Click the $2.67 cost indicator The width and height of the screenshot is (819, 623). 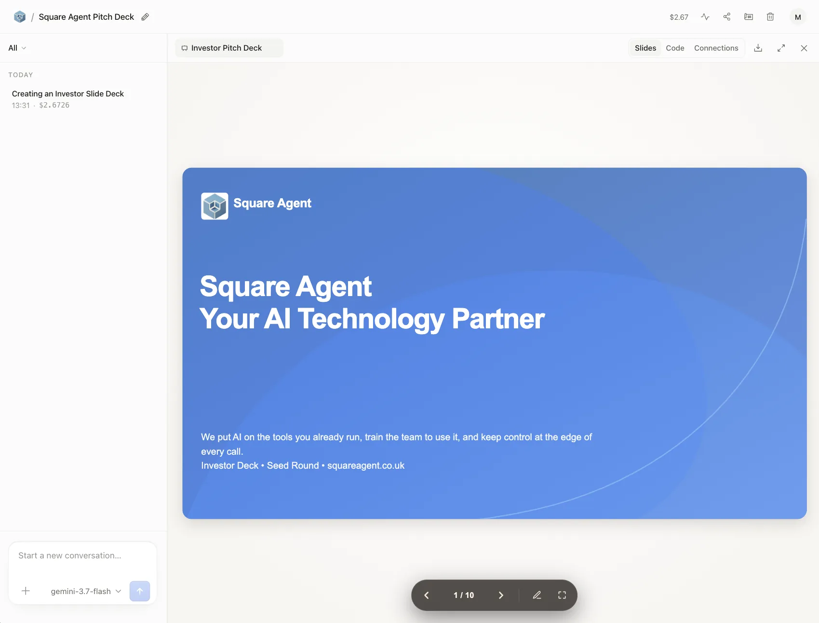[679, 17]
